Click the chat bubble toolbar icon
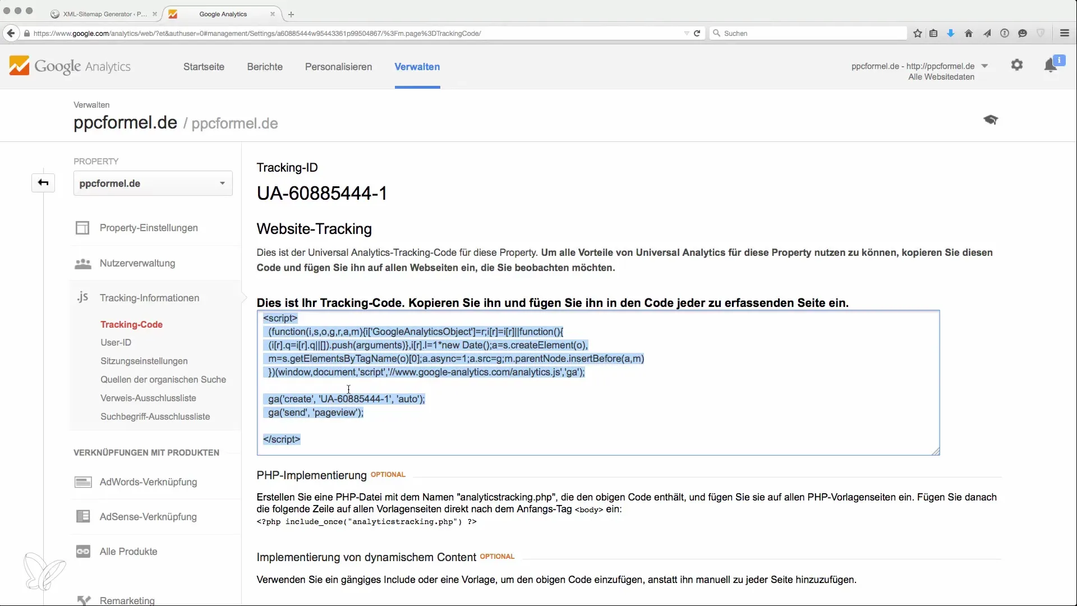 pyautogui.click(x=1023, y=33)
